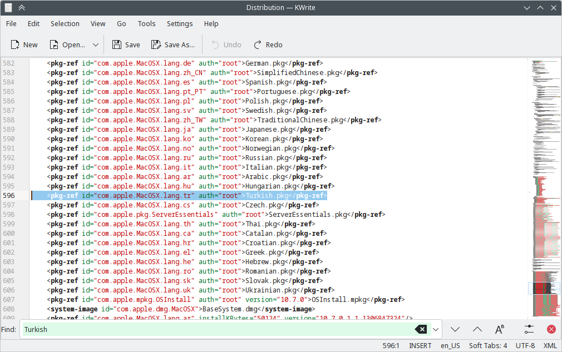The height and width of the screenshot is (352, 562).
Task: Expand the Open recent files arrow
Action: tap(96, 44)
